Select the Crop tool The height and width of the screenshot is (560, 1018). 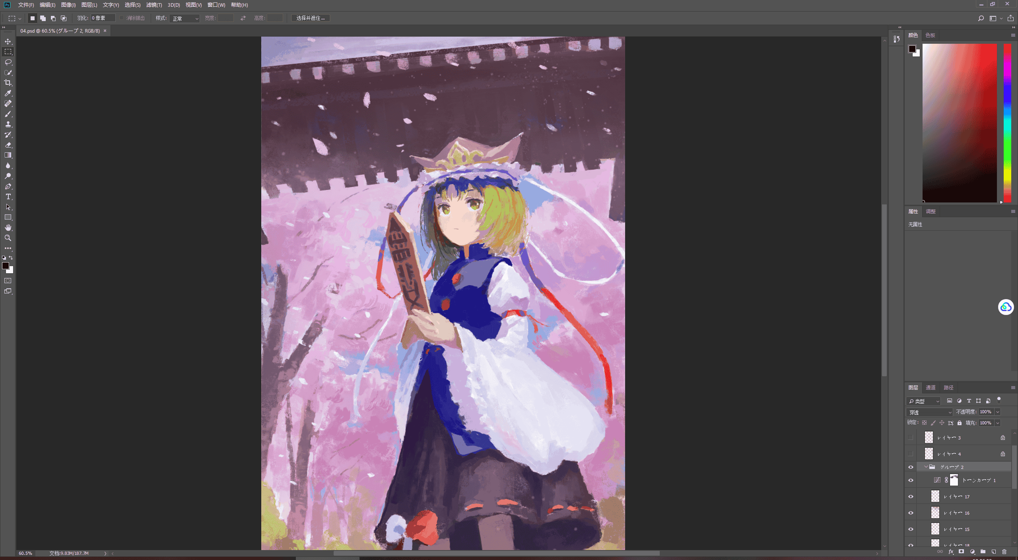coord(8,83)
